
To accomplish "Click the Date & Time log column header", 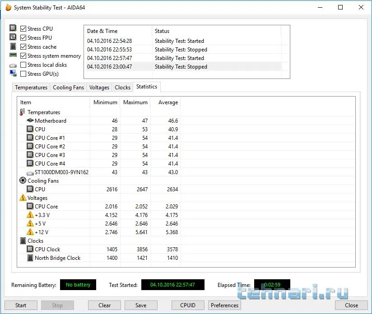I will [118, 31].
